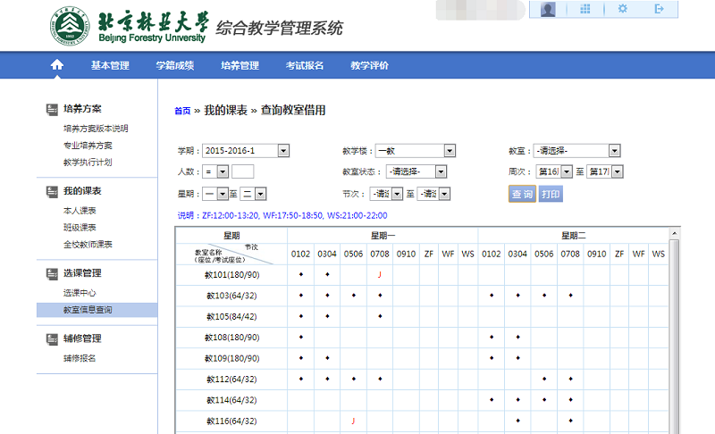Image resolution: width=715 pixels, height=434 pixels.
Task: Click the table scrollbar up arrow
Action: tap(674, 234)
